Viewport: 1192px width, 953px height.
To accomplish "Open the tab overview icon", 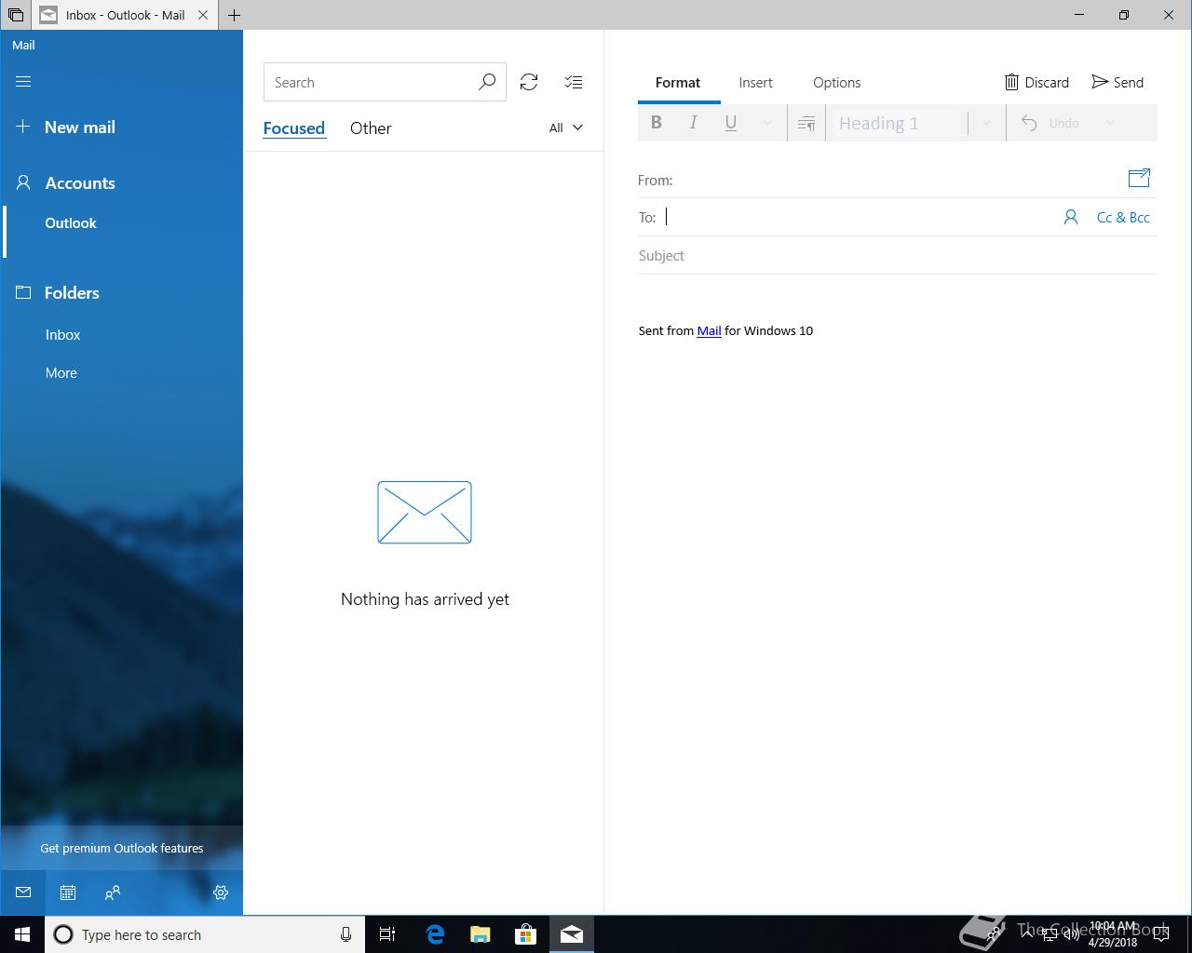I will [x=16, y=15].
